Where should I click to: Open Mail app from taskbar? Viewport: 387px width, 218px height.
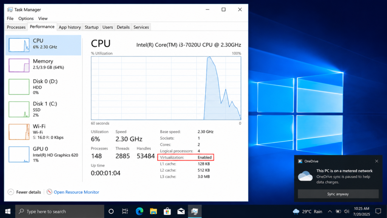pyautogui.click(x=181, y=211)
